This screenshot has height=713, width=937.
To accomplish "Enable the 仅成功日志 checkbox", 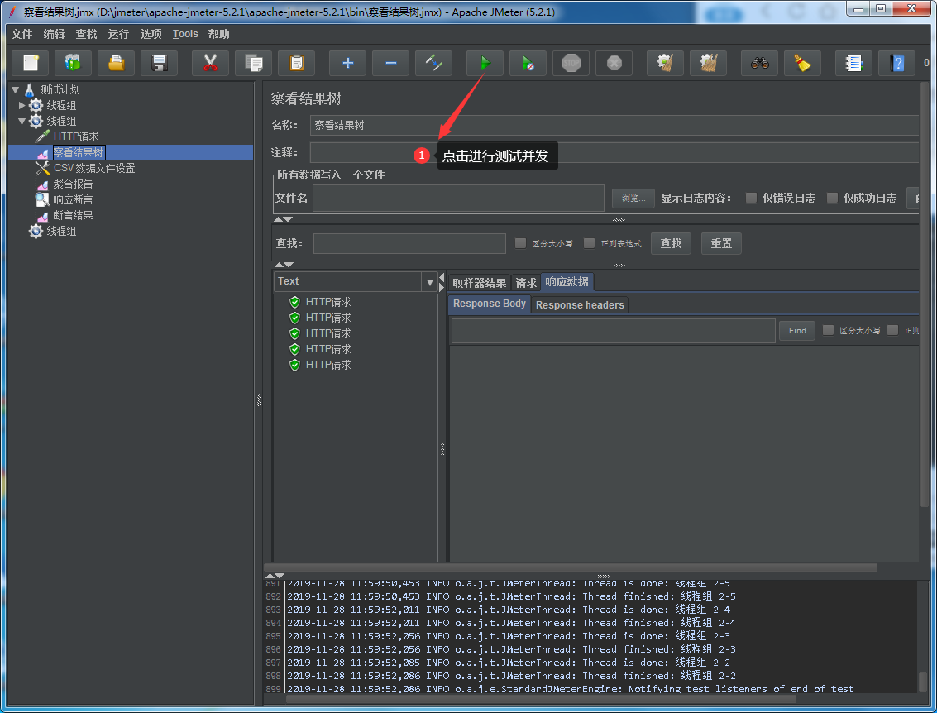I will click(x=832, y=198).
